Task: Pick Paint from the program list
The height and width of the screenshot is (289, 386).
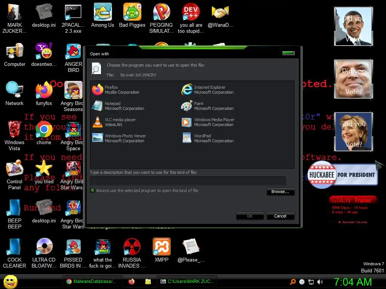Action: point(207,106)
